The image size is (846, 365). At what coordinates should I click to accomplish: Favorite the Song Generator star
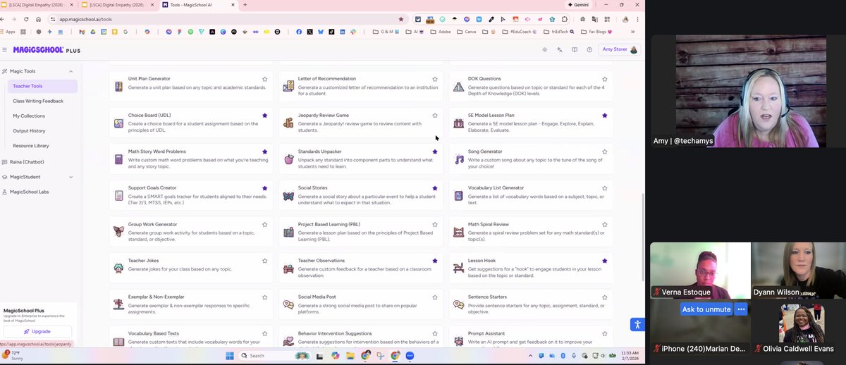605,151
